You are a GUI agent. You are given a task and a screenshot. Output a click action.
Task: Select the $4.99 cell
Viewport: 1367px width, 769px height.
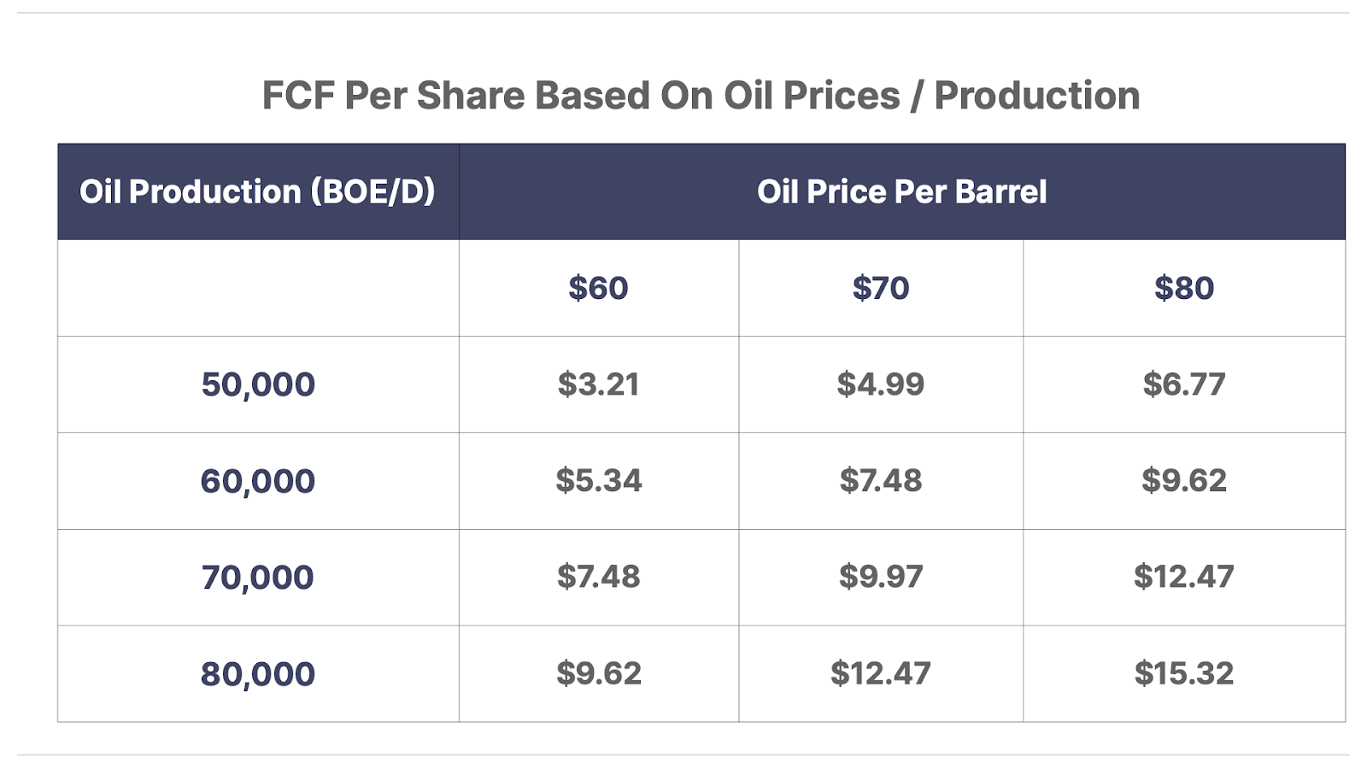[x=881, y=384]
